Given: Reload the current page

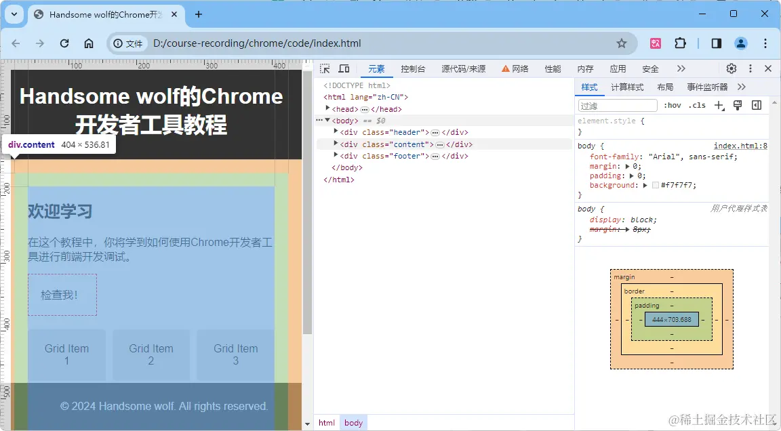Looking at the screenshot, I should tap(64, 43).
